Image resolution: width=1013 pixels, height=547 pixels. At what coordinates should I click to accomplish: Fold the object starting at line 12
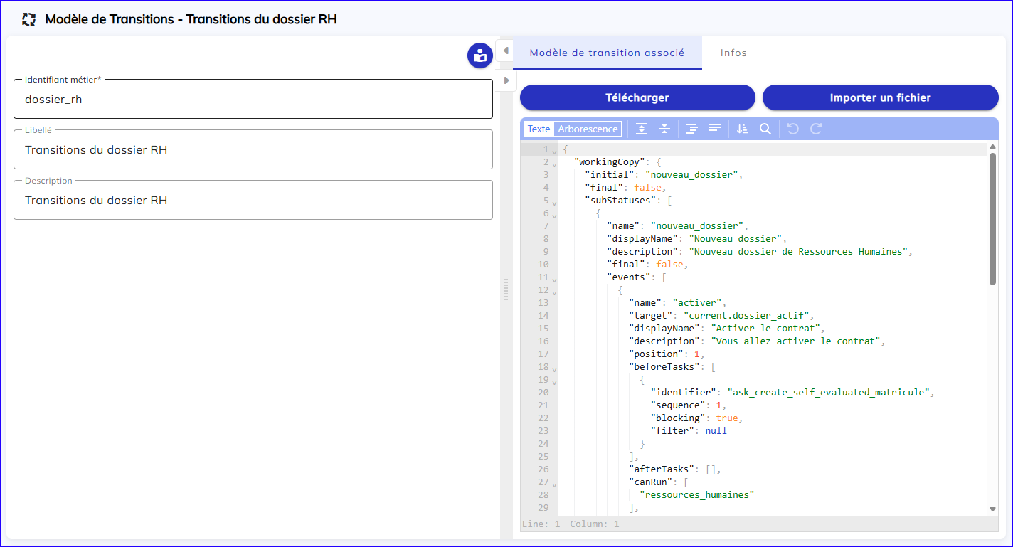pyautogui.click(x=554, y=292)
